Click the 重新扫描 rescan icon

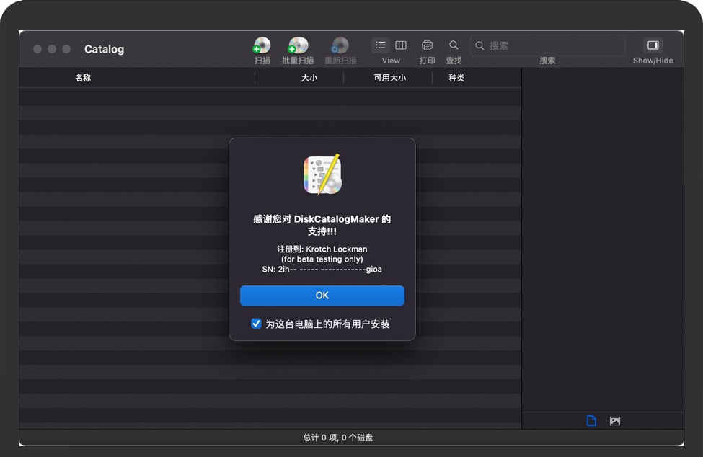[340, 45]
